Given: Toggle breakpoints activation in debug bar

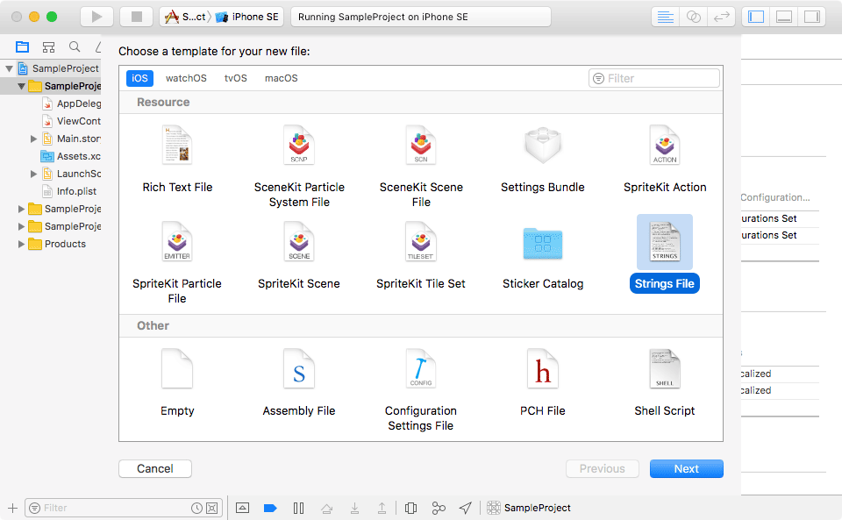Looking at the screenshot, I should click(x=270, y=508).
